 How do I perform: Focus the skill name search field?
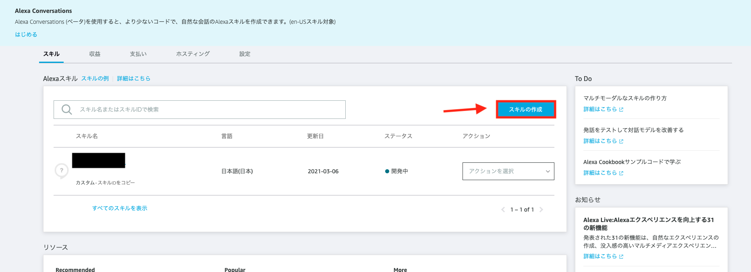pyautogui.click(x=199, y=110)
